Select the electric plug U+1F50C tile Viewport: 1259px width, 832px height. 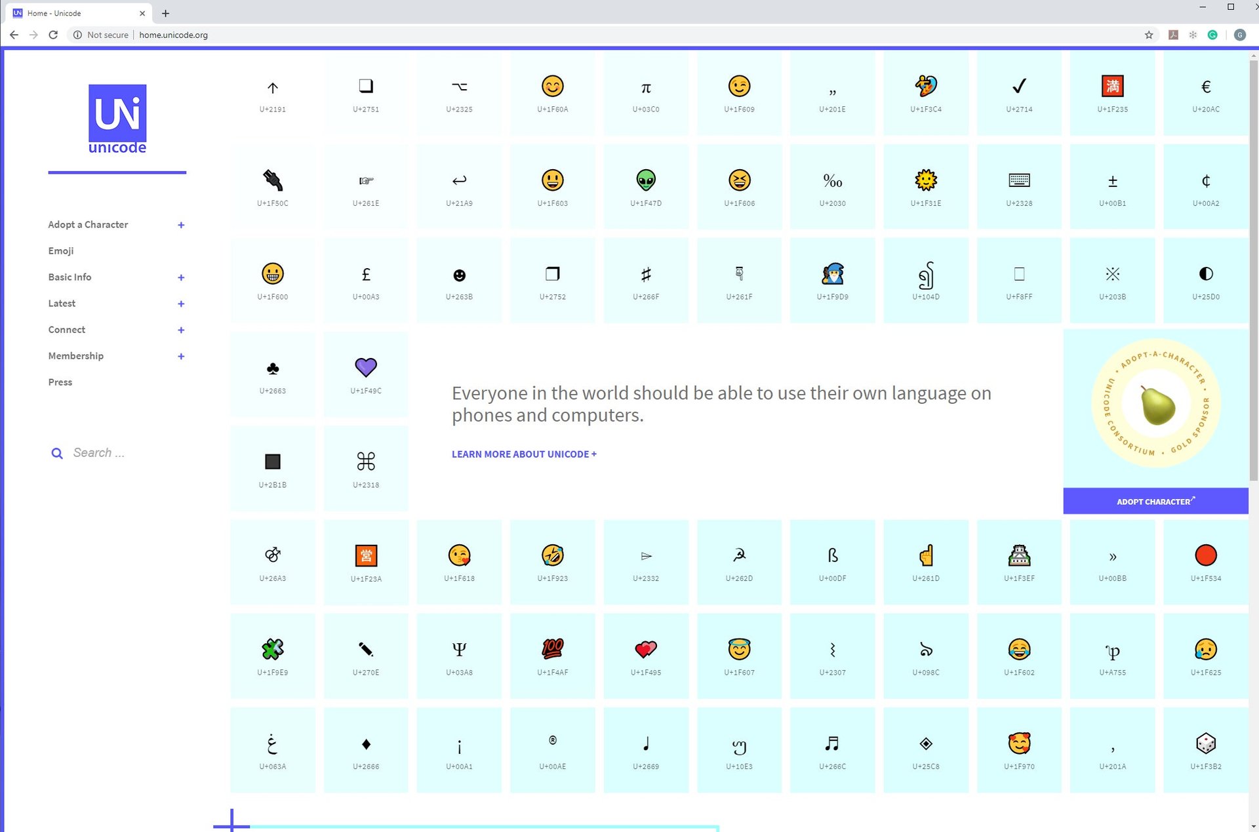click(273, 187)
